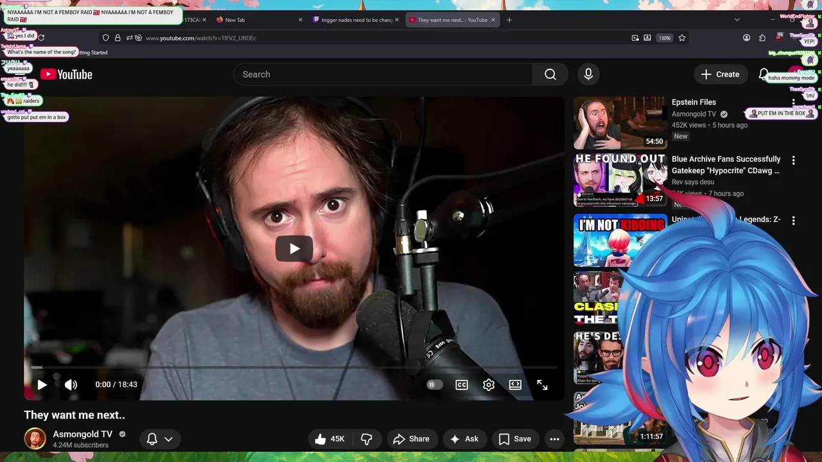Open the Epstein Files video title link
Image resolution: width=822 pixels, height=462 pixels.
(694, 102)
